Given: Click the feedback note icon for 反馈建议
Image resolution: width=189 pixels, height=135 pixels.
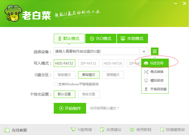Looking at the screenshot, I should tap(102, 130).
